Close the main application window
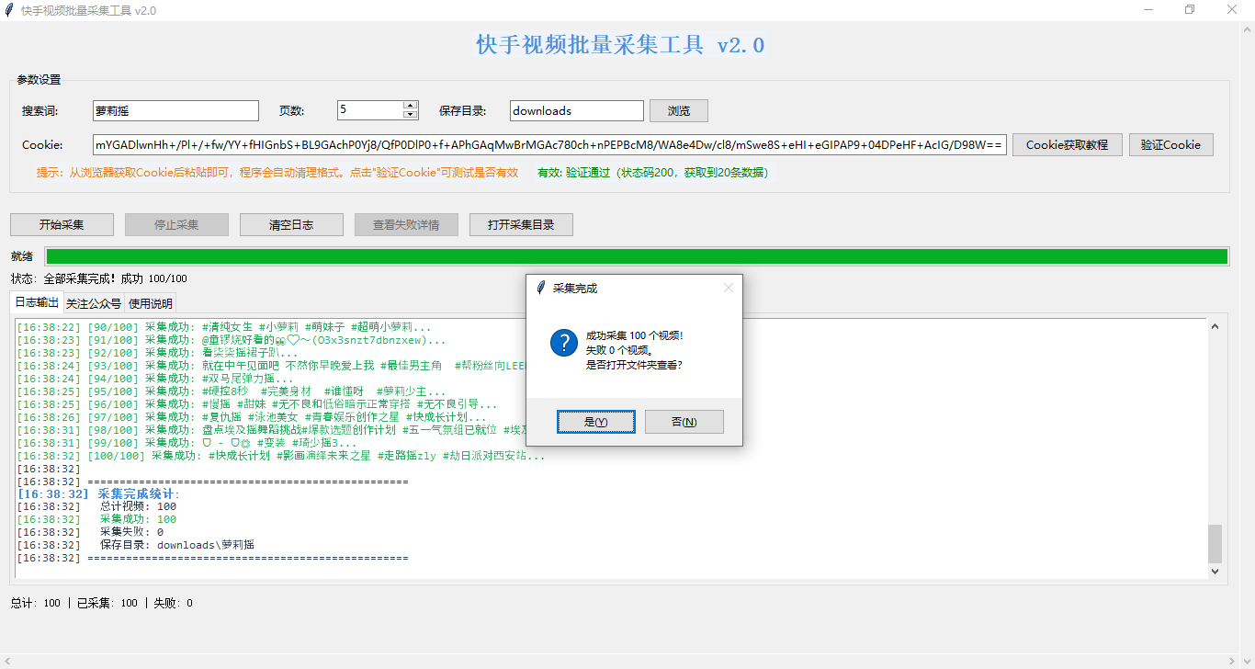The width and height of the screenshot is (1255, 669). 1233,10
